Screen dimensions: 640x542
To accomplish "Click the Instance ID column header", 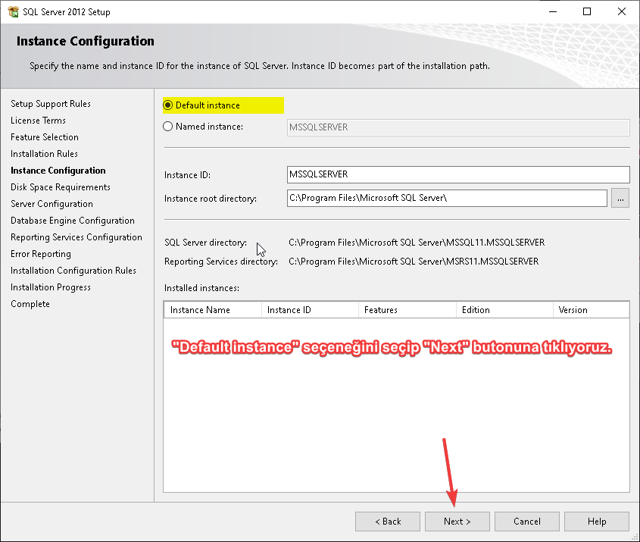I will tap(309, 310).
